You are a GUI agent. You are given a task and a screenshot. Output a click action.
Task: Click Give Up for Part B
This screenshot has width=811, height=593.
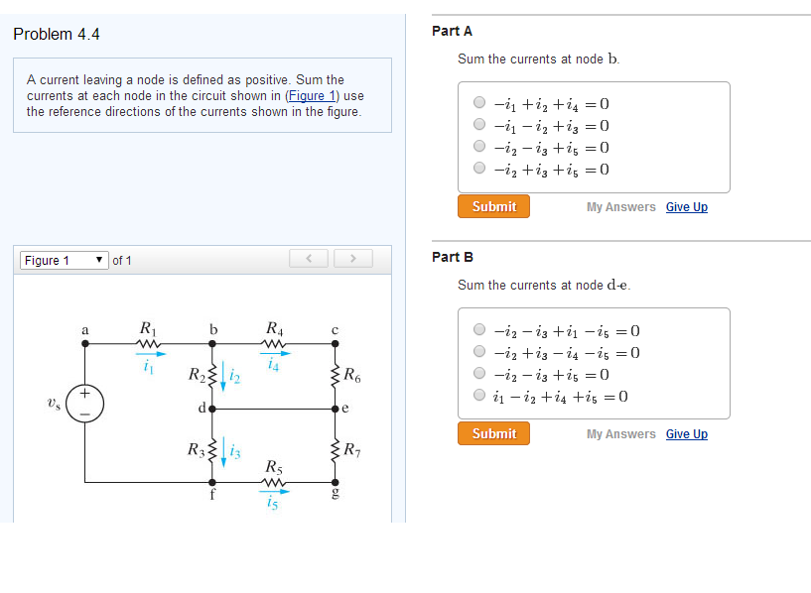[686, 433]
